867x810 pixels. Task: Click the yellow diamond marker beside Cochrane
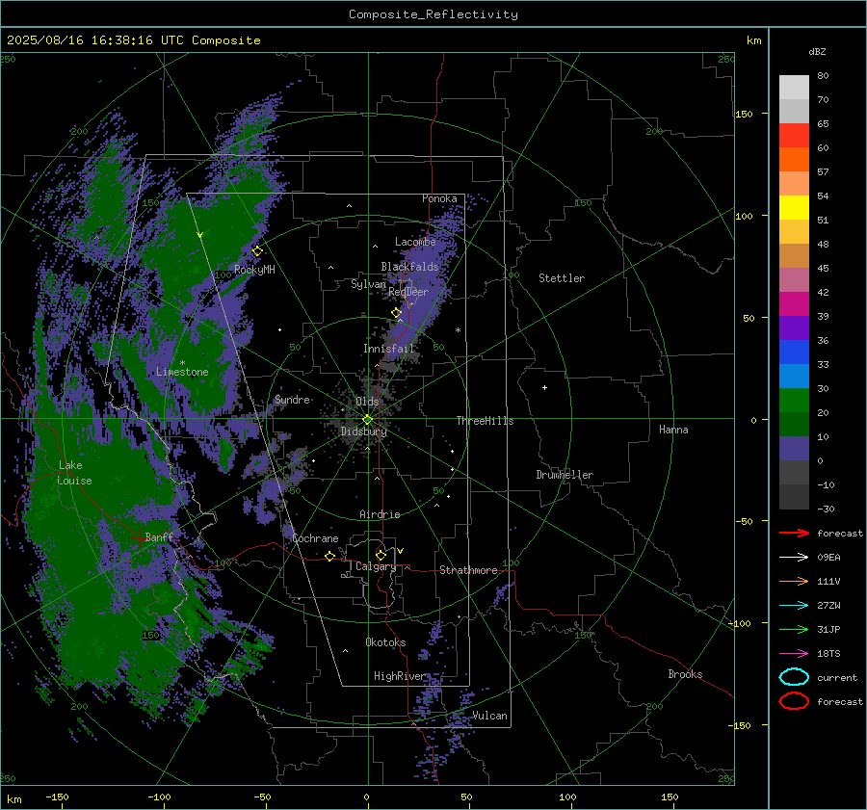[x=329, y=556]
